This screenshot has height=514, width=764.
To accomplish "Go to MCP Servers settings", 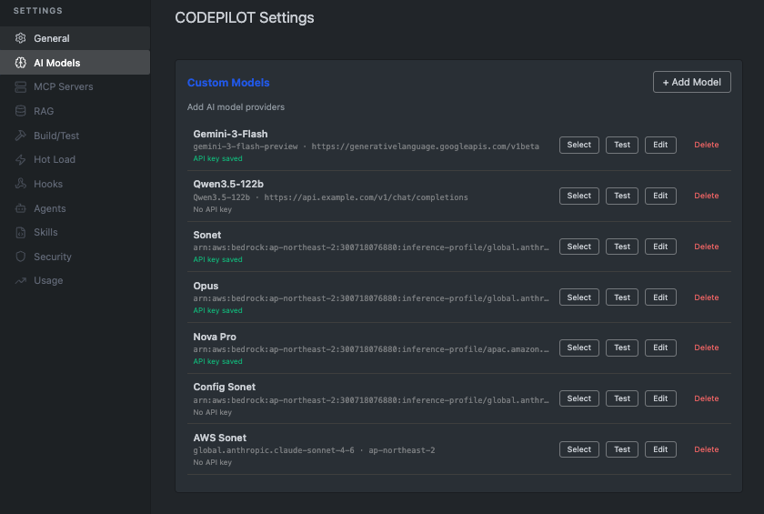I will [75, 86].
